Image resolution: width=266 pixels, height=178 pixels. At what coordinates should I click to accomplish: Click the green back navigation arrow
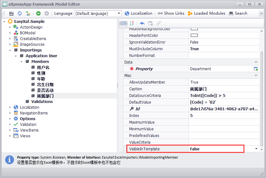[38, 13]
